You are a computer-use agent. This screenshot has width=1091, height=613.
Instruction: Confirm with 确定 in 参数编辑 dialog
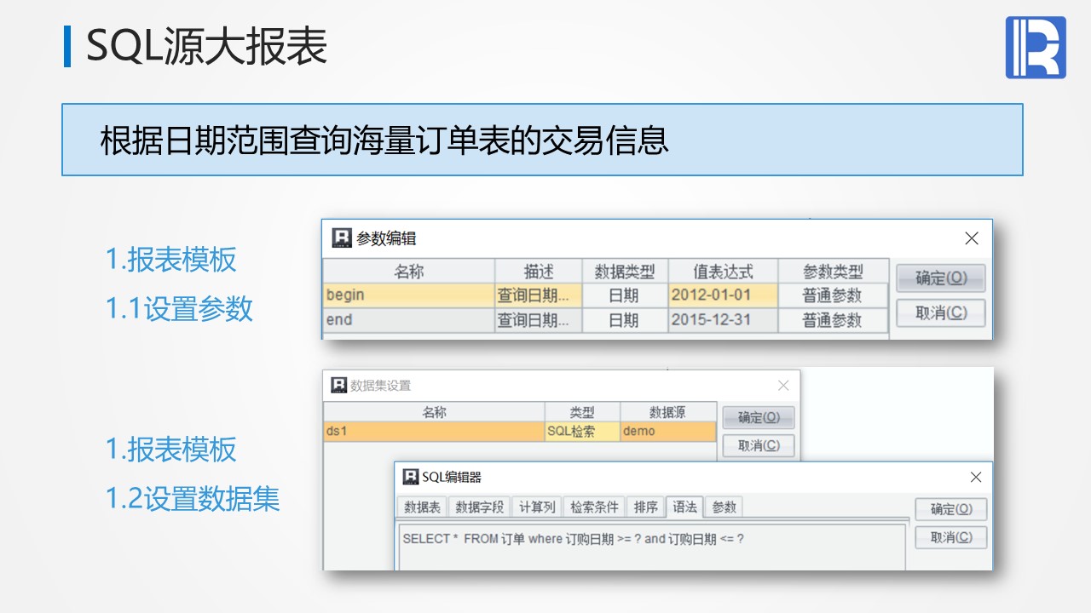coord(941,278)
